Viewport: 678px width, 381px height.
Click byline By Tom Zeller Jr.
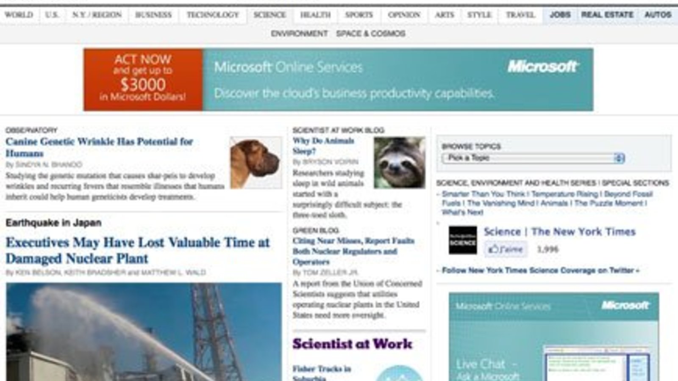tap(325, 273)
